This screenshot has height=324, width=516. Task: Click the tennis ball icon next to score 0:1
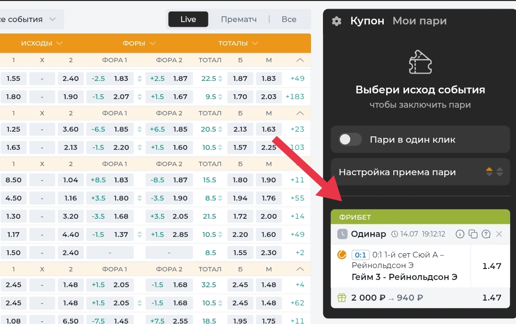point(342,255)
